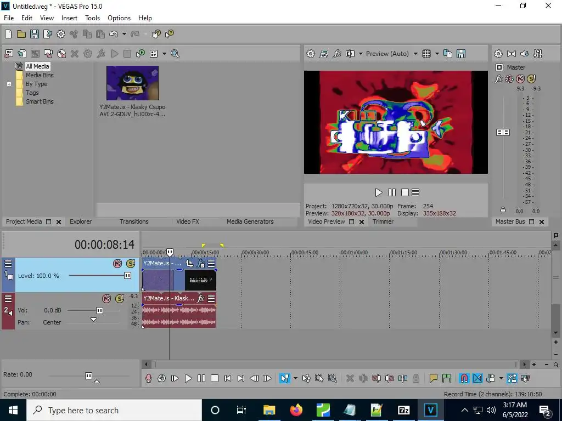
Task: Copy snapshot to clipboard icon in preview
Action: tap(448, 54)
